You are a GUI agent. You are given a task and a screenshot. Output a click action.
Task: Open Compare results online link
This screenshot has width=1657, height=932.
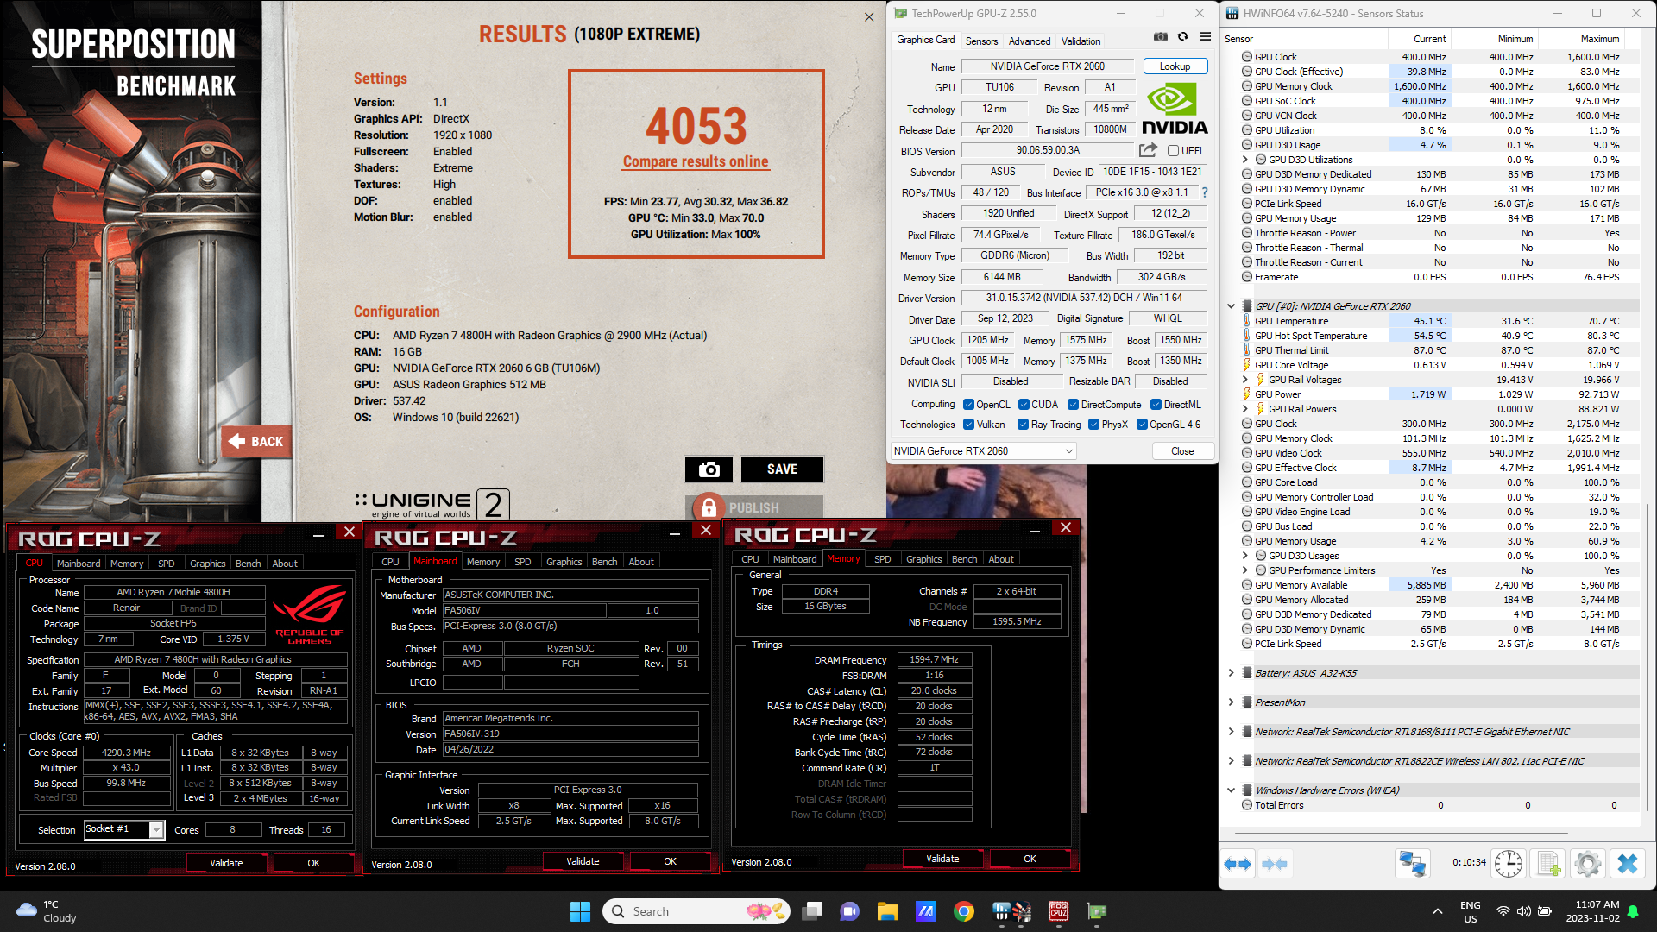click(696, 162)
